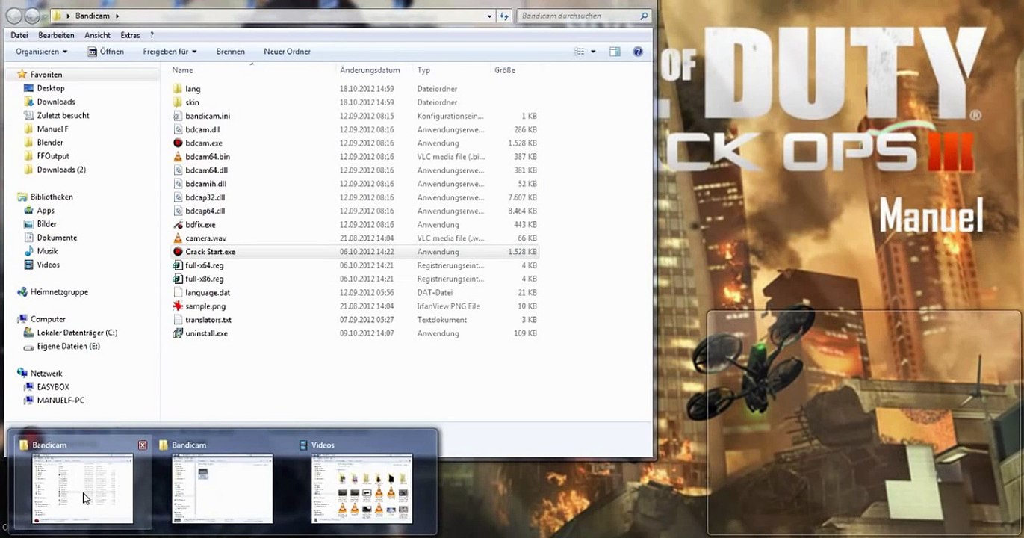Open the Extras menu
The height and width of the screenshot is (538, 1024).
click(130, 35)
